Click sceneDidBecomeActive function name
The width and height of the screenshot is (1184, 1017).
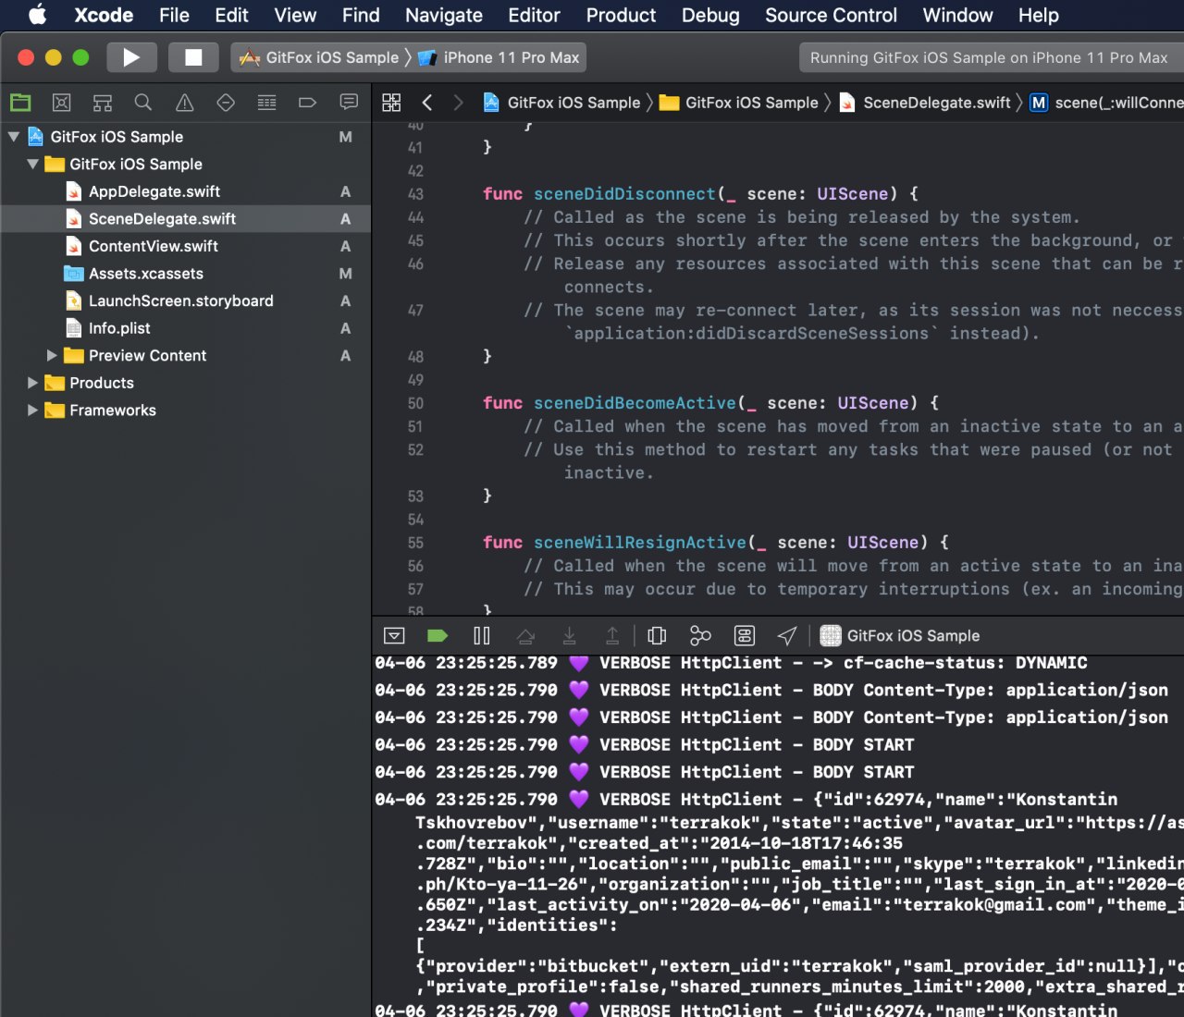635,403
